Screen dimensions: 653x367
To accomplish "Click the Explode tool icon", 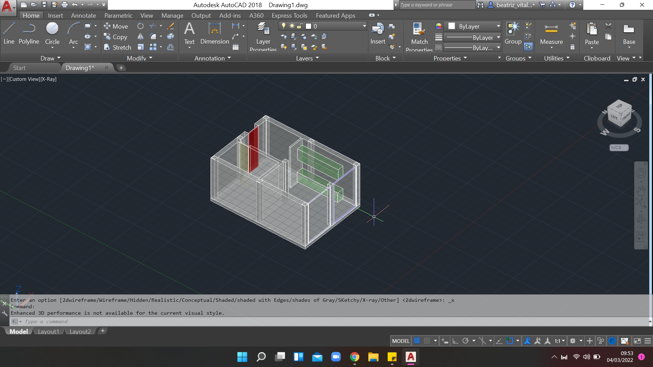I will [x=170, y=36].
